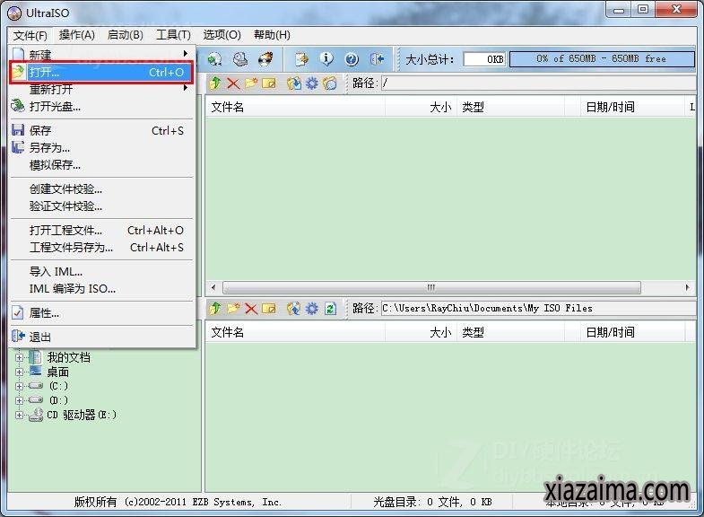Click the compress ISO file icon

pyautogui.click(x=301, y=59)
